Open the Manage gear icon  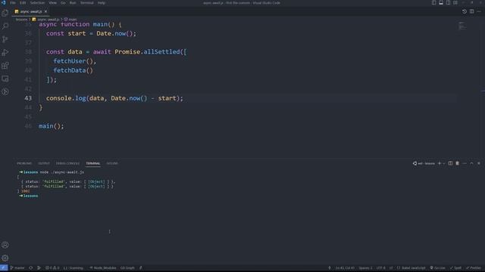5,258
